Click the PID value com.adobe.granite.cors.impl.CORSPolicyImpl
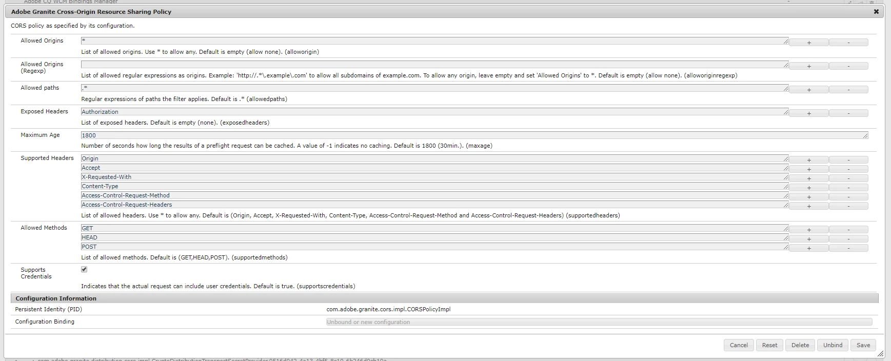This screenshot has width=891, height=361. pyautogui.click(x=388, y=309)
